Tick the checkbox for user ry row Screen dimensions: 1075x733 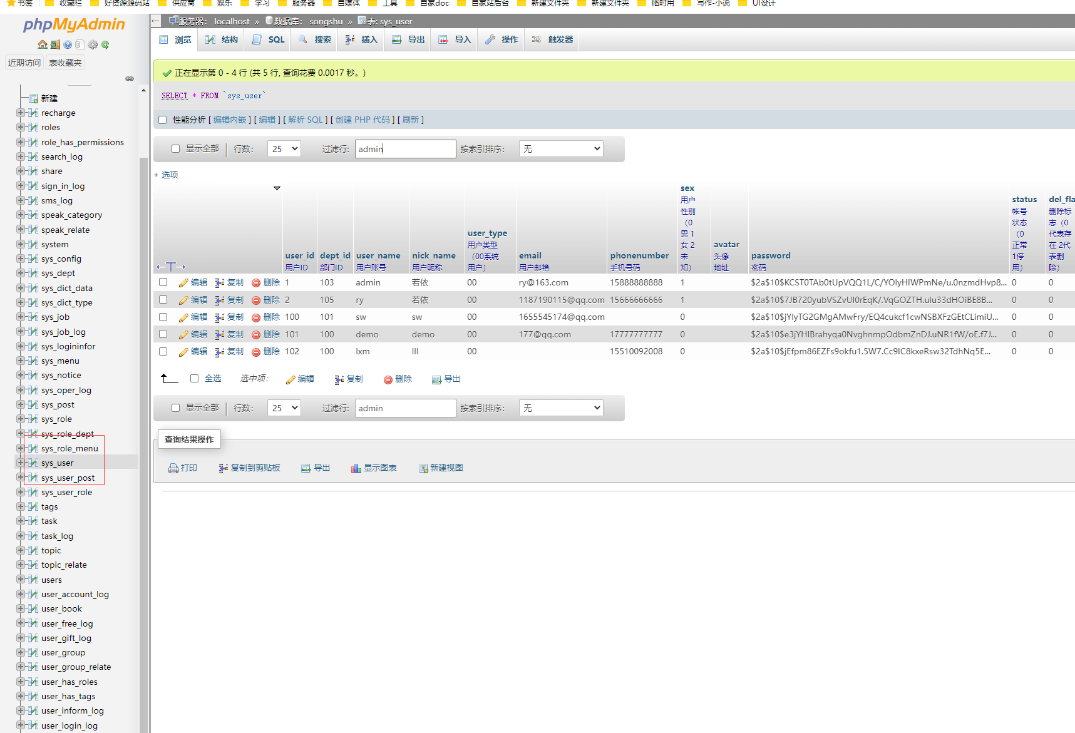tap(163, 300)
